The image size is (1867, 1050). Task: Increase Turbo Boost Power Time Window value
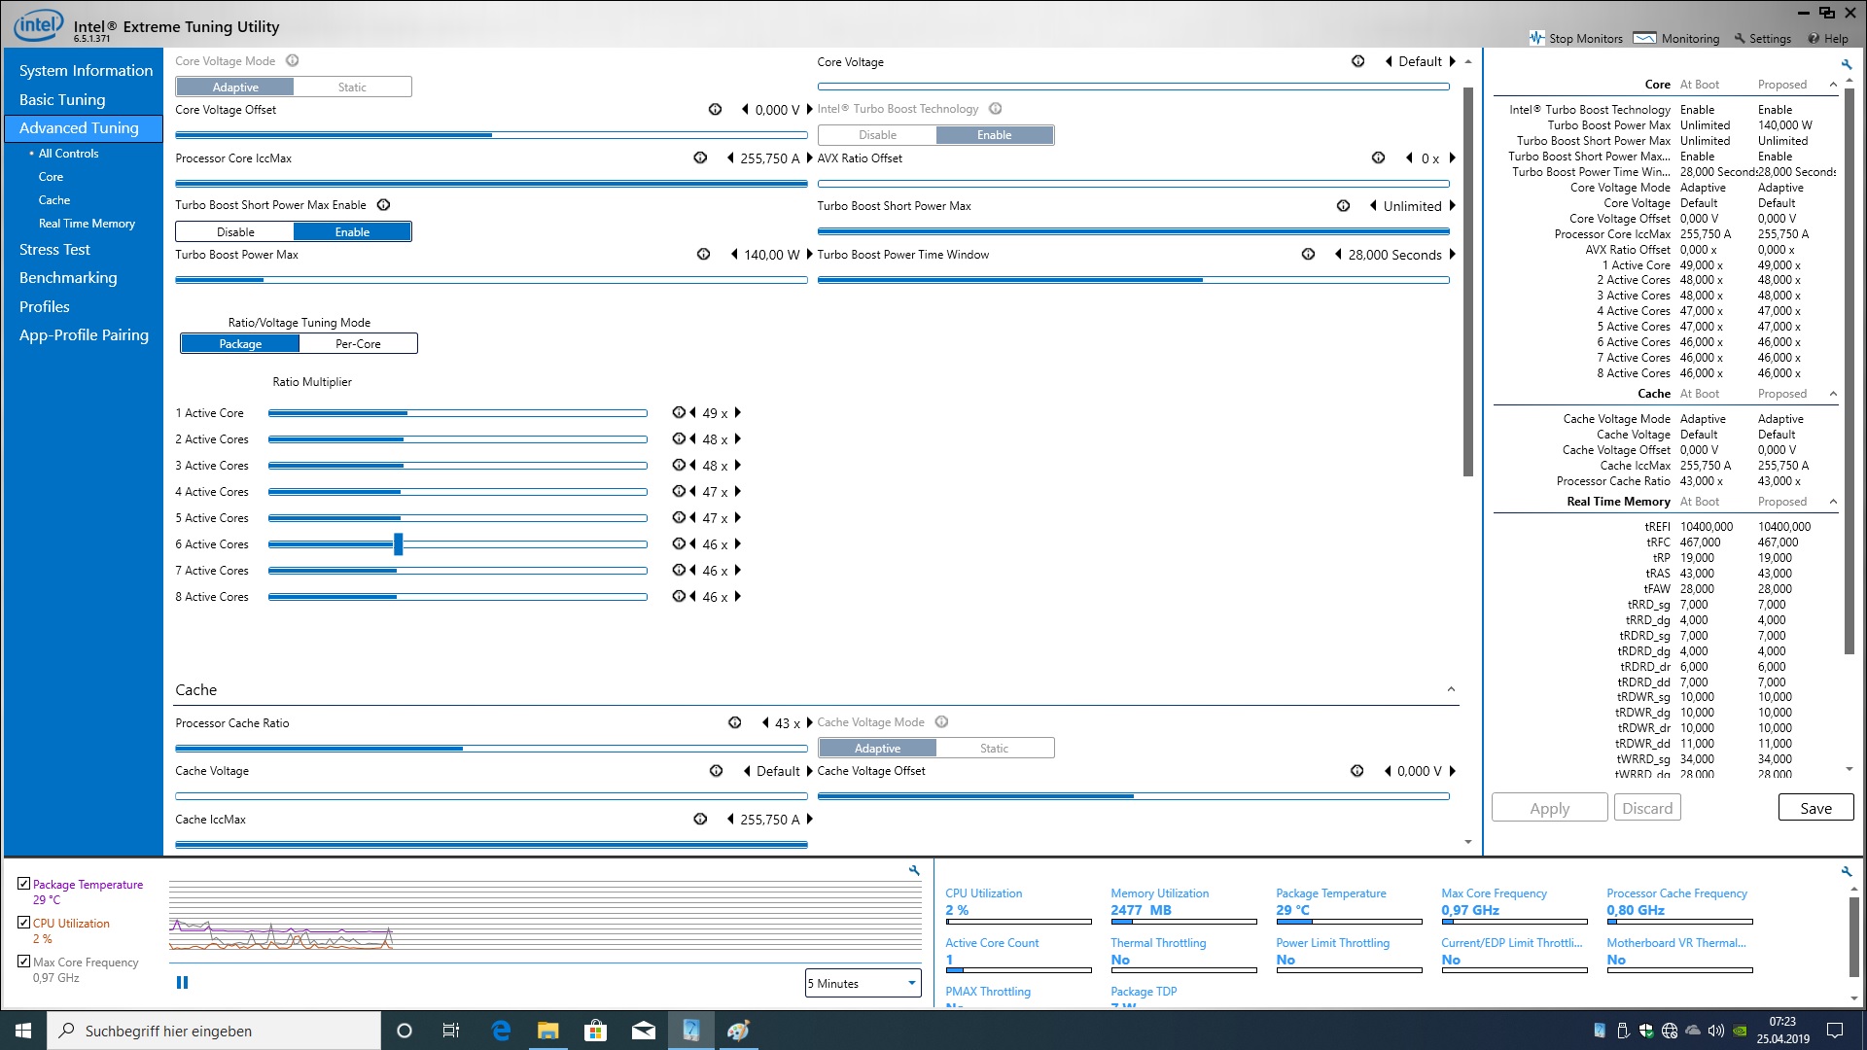click(1453, 255)
